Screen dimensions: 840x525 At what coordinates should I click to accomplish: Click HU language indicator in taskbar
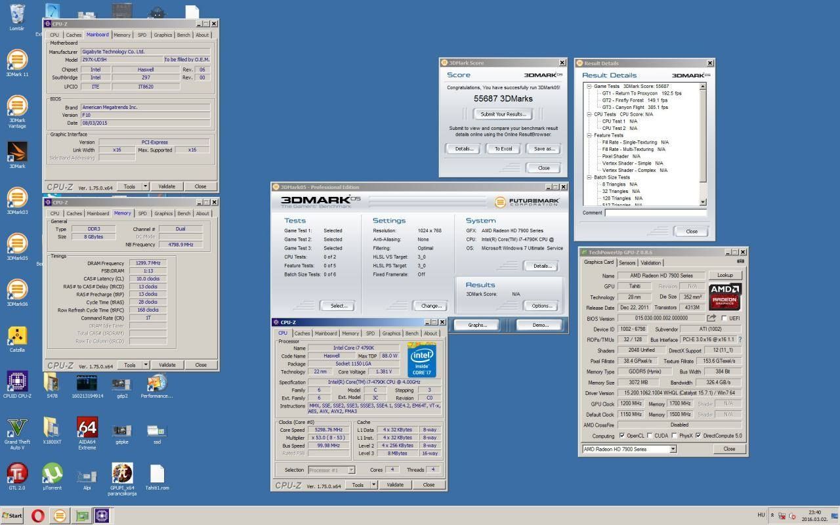[761, 515]
